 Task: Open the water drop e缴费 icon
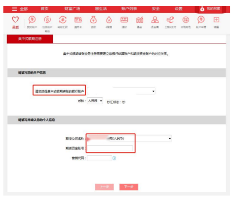click(109, 22)
